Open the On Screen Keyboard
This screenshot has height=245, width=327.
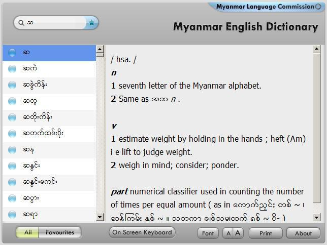pos(142,232)
